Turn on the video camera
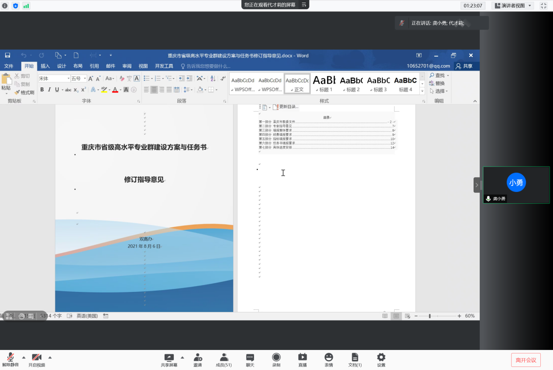This screenshot has height=370, width=553. click(x=37, y=357)
